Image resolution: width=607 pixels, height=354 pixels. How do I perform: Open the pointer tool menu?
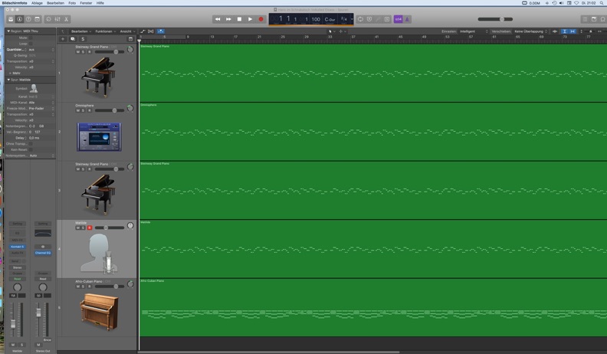[332, 31]
